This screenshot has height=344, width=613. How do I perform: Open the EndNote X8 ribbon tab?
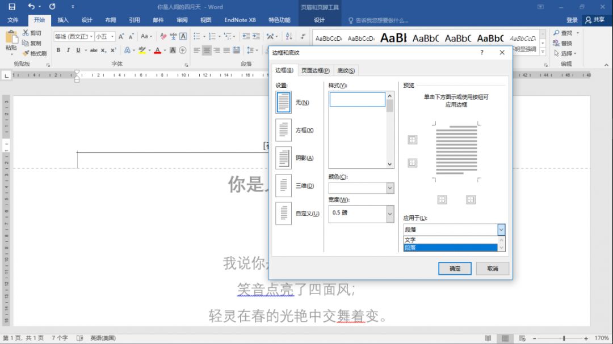pyautogui.click(x=240, y=19)
